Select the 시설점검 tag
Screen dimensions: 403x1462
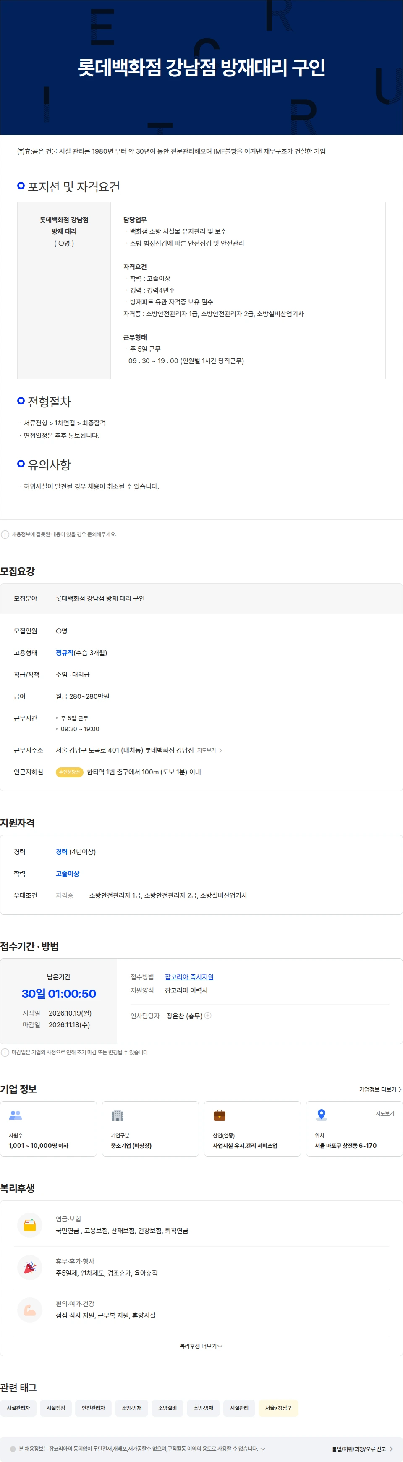(x=56, y=1407)
